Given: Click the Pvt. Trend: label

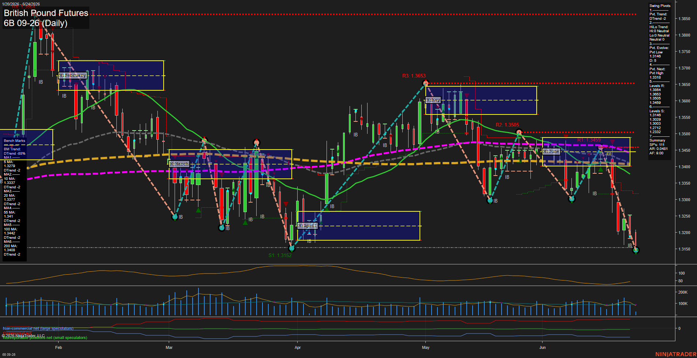Looking at the screenshot, I should pos(659,14).
